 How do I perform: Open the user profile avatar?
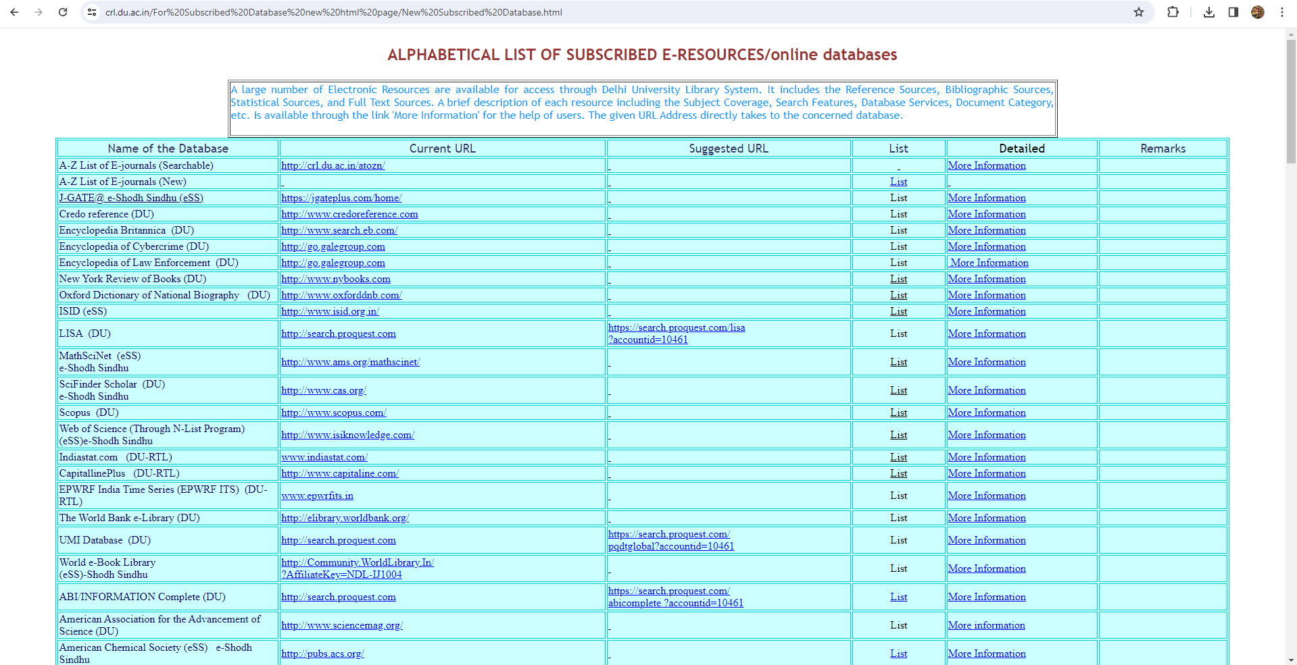coord(1258,12)
